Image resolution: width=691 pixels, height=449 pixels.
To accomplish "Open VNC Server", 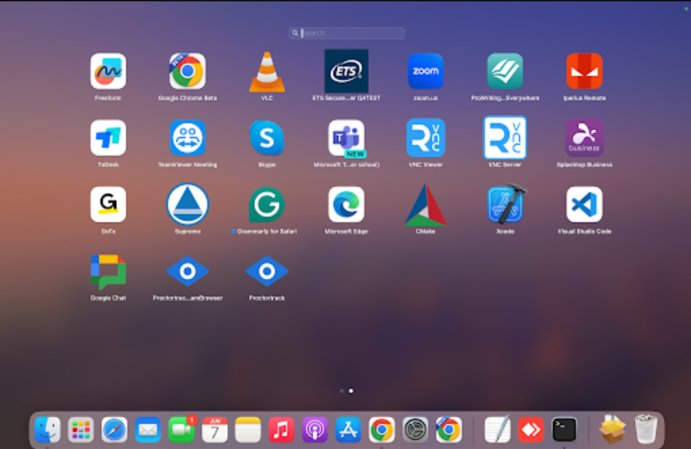I will 505,138.
